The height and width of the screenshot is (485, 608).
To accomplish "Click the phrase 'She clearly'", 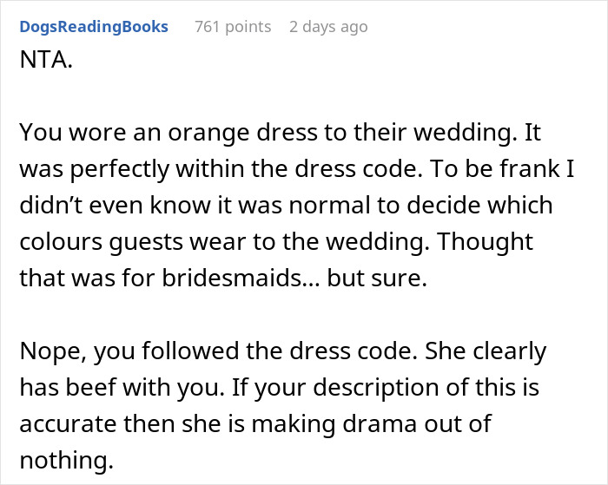I will pyautogui.click(x=486, y=351).
